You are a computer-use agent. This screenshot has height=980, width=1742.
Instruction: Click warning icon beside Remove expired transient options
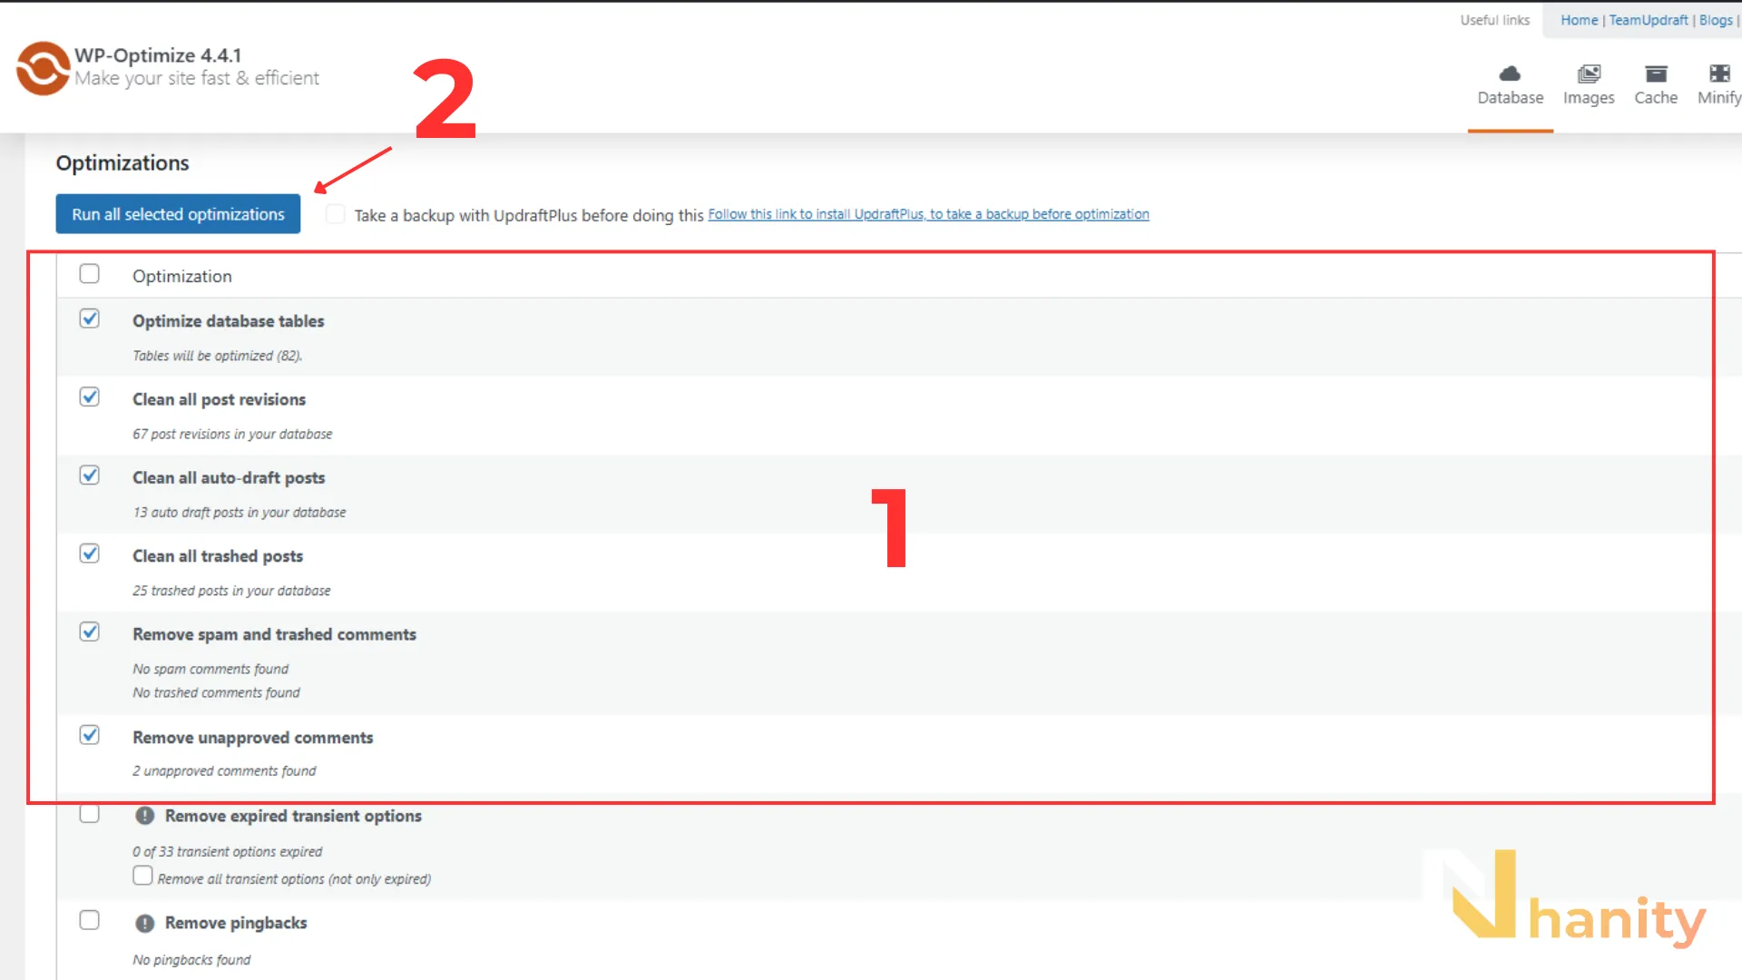pos(144,816)
